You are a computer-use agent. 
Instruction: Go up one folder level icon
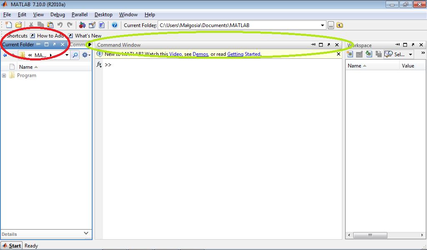coord(339,25)
